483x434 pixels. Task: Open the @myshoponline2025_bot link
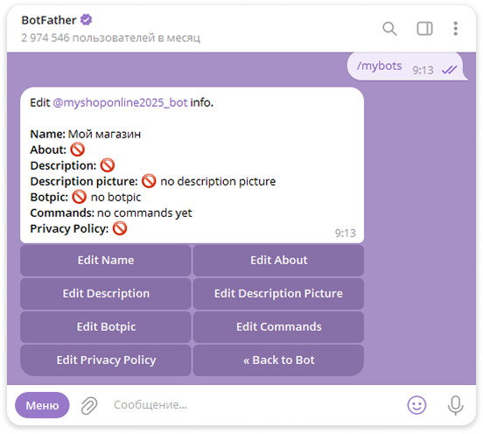(x=120, y=102)
